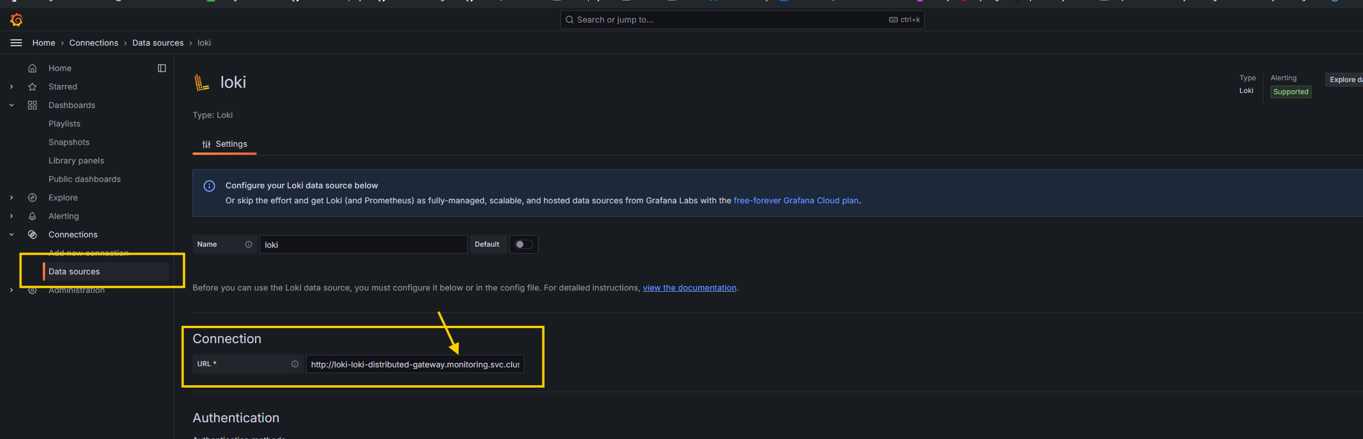
Task: Click the Grafana logo icon
Action: [16, 20]
